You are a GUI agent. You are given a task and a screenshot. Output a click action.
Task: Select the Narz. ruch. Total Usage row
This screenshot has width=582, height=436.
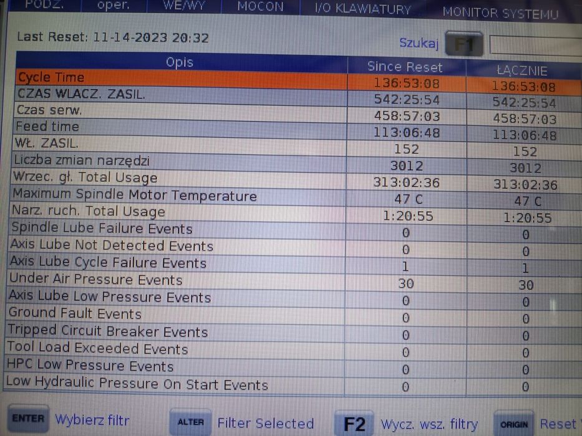[x=296, y=213]
